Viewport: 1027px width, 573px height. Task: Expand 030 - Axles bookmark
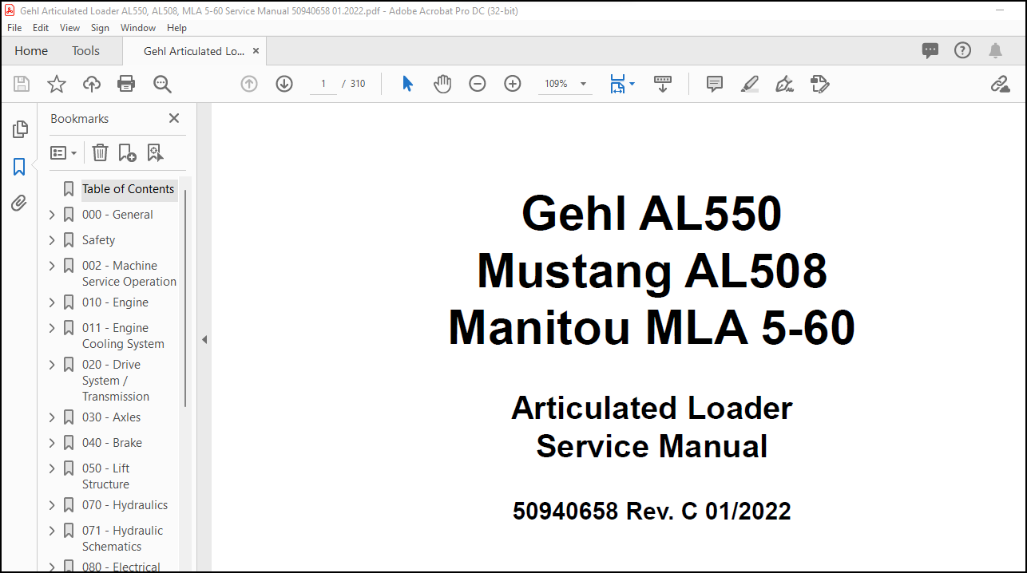[x=52, y=417]
